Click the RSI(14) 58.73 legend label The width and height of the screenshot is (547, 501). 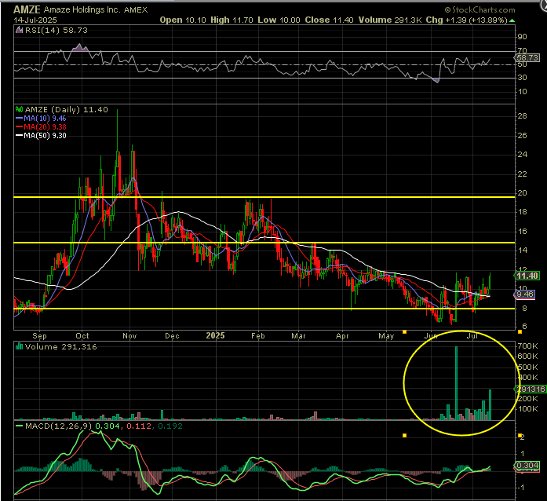pyautogui.click(x=56, y=31)
